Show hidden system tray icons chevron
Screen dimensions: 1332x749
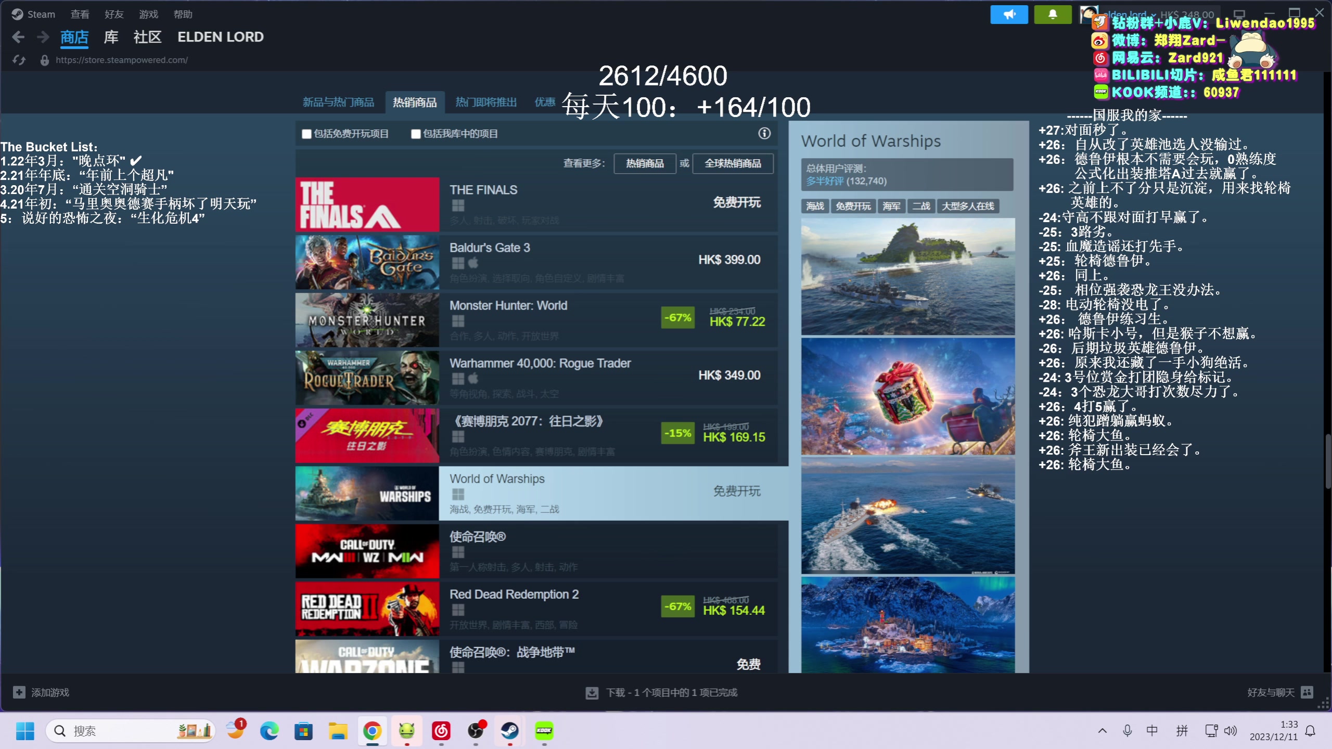pyautogui.click(x=1102, y=731)
